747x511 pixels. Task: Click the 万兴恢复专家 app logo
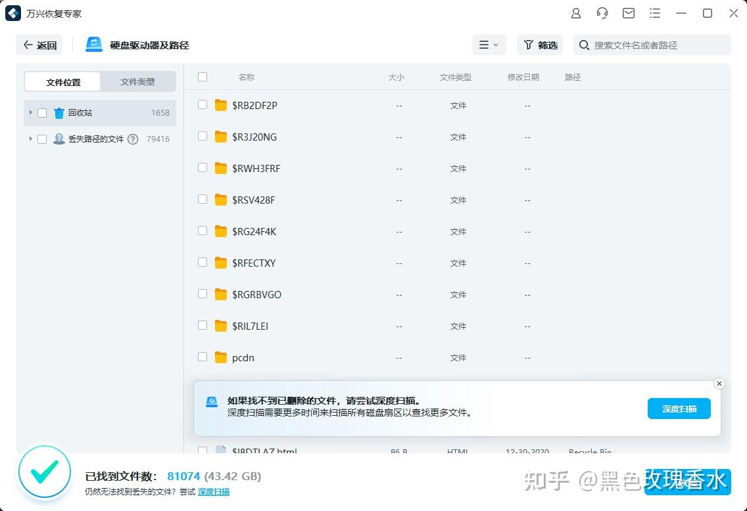[13, 13]
